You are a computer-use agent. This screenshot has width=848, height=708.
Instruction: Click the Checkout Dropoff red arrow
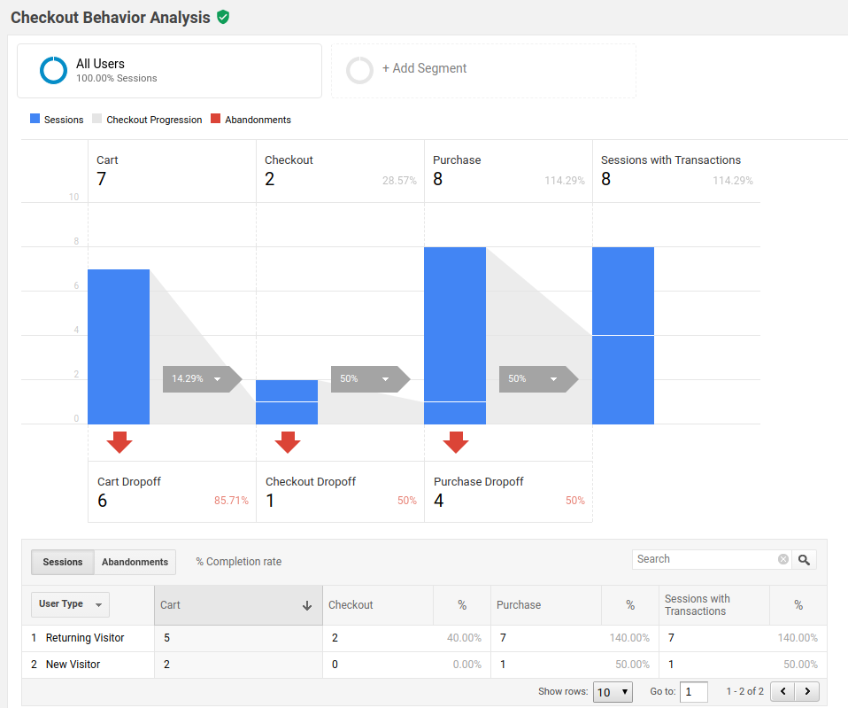coord(288,440)
